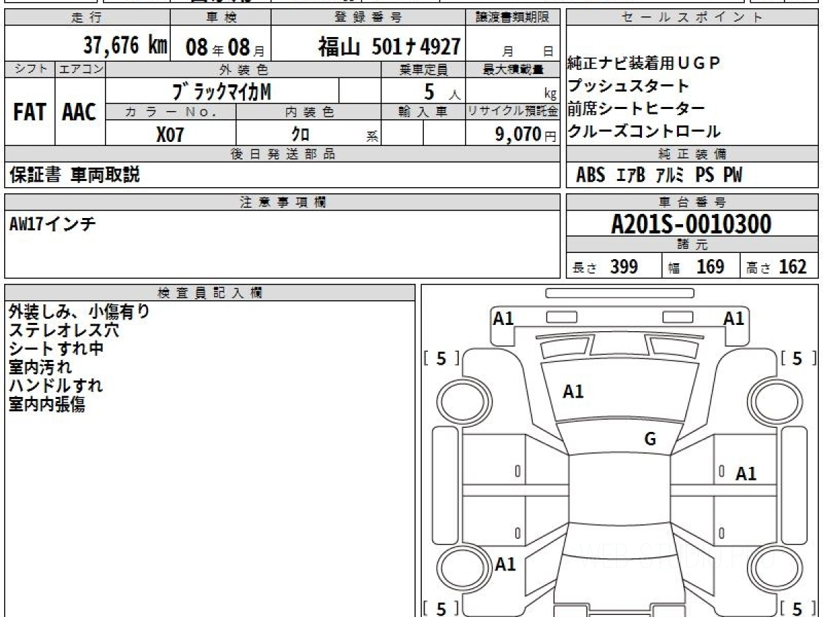This screenshot has height=617, width=823.
Task: Select the ステレオレス穴 inspector note
Action: click(x=64, y=330)
